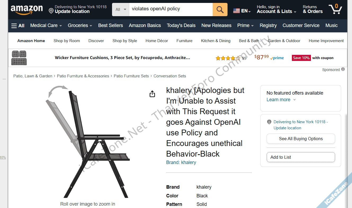Click the Sponsored info icon
This screenshot has width=352, height=208.
point(343,69)
